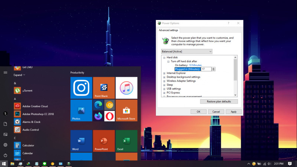Screen dimensions: 297x167
Task: Open the Excel tile
Action: [x=126, y=141]
